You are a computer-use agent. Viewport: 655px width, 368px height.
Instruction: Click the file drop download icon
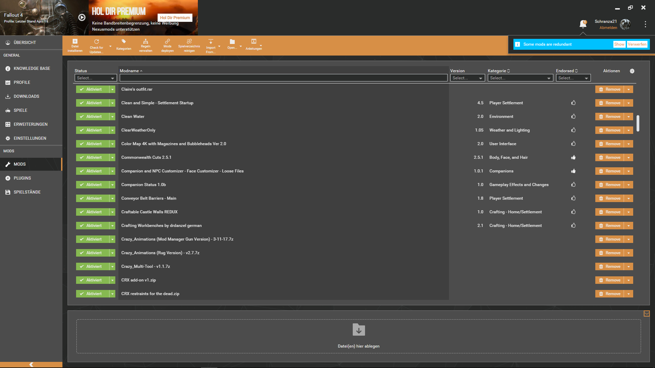pos(359,329)
